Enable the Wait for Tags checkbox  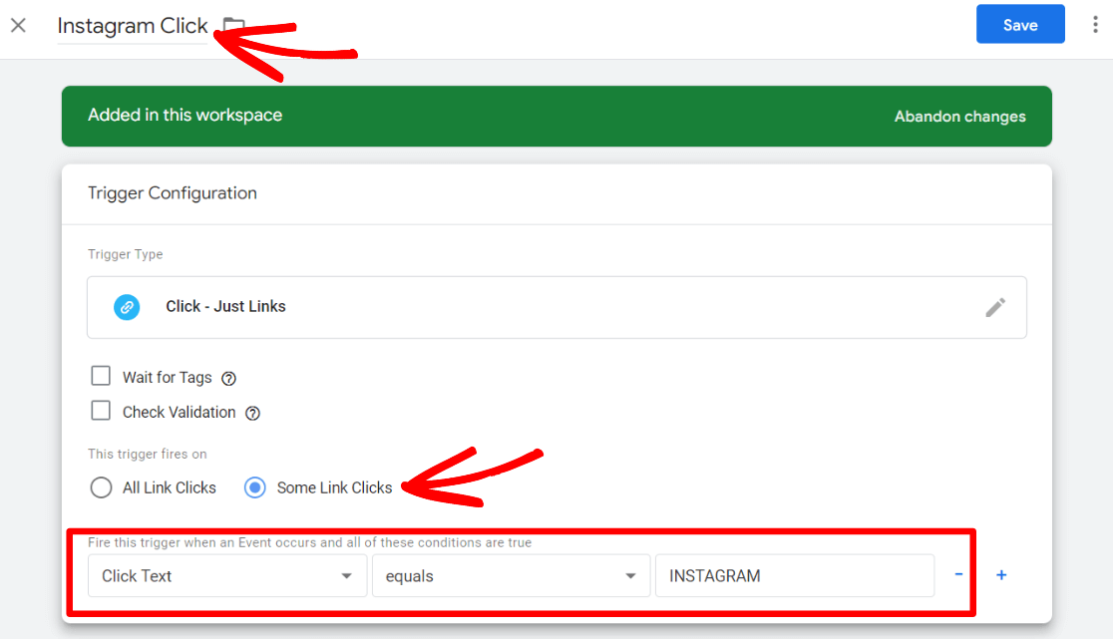pyautogui.click(x=101, y=377)
